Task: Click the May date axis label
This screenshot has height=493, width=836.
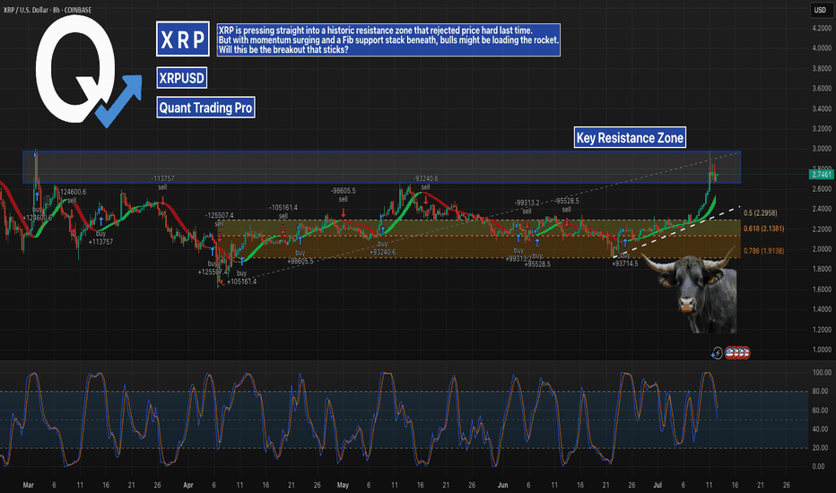Action: [343, 485]
